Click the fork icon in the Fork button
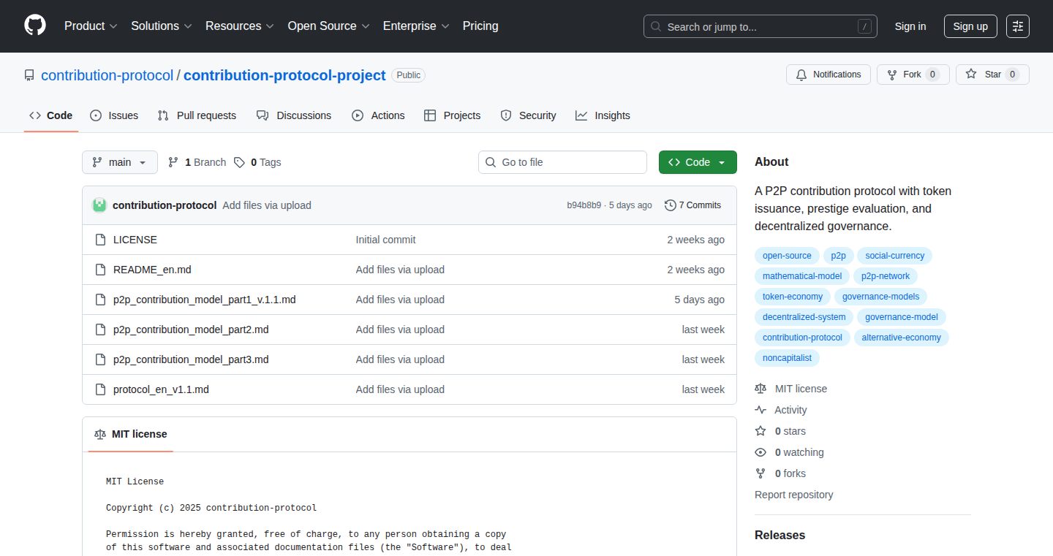Image resolution: width=1053 pixels, height=556 pixels. click(892, 75)
